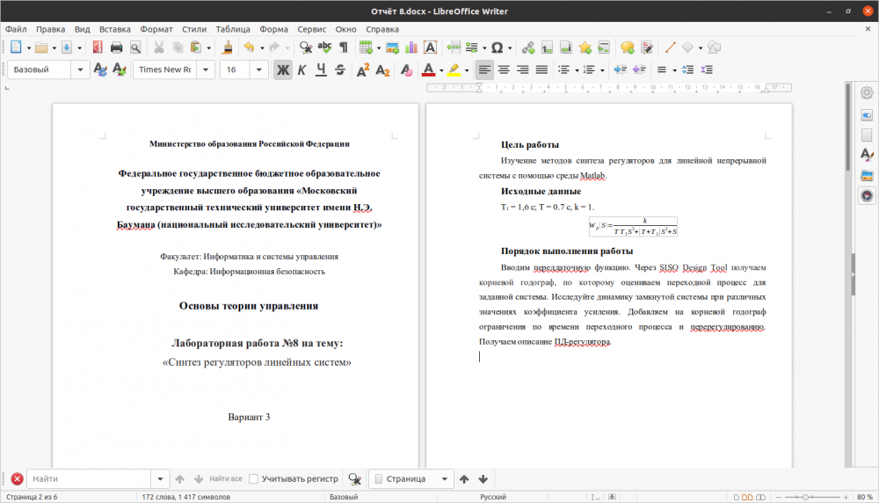Apply superscript formatting

(x=363, y=69)
